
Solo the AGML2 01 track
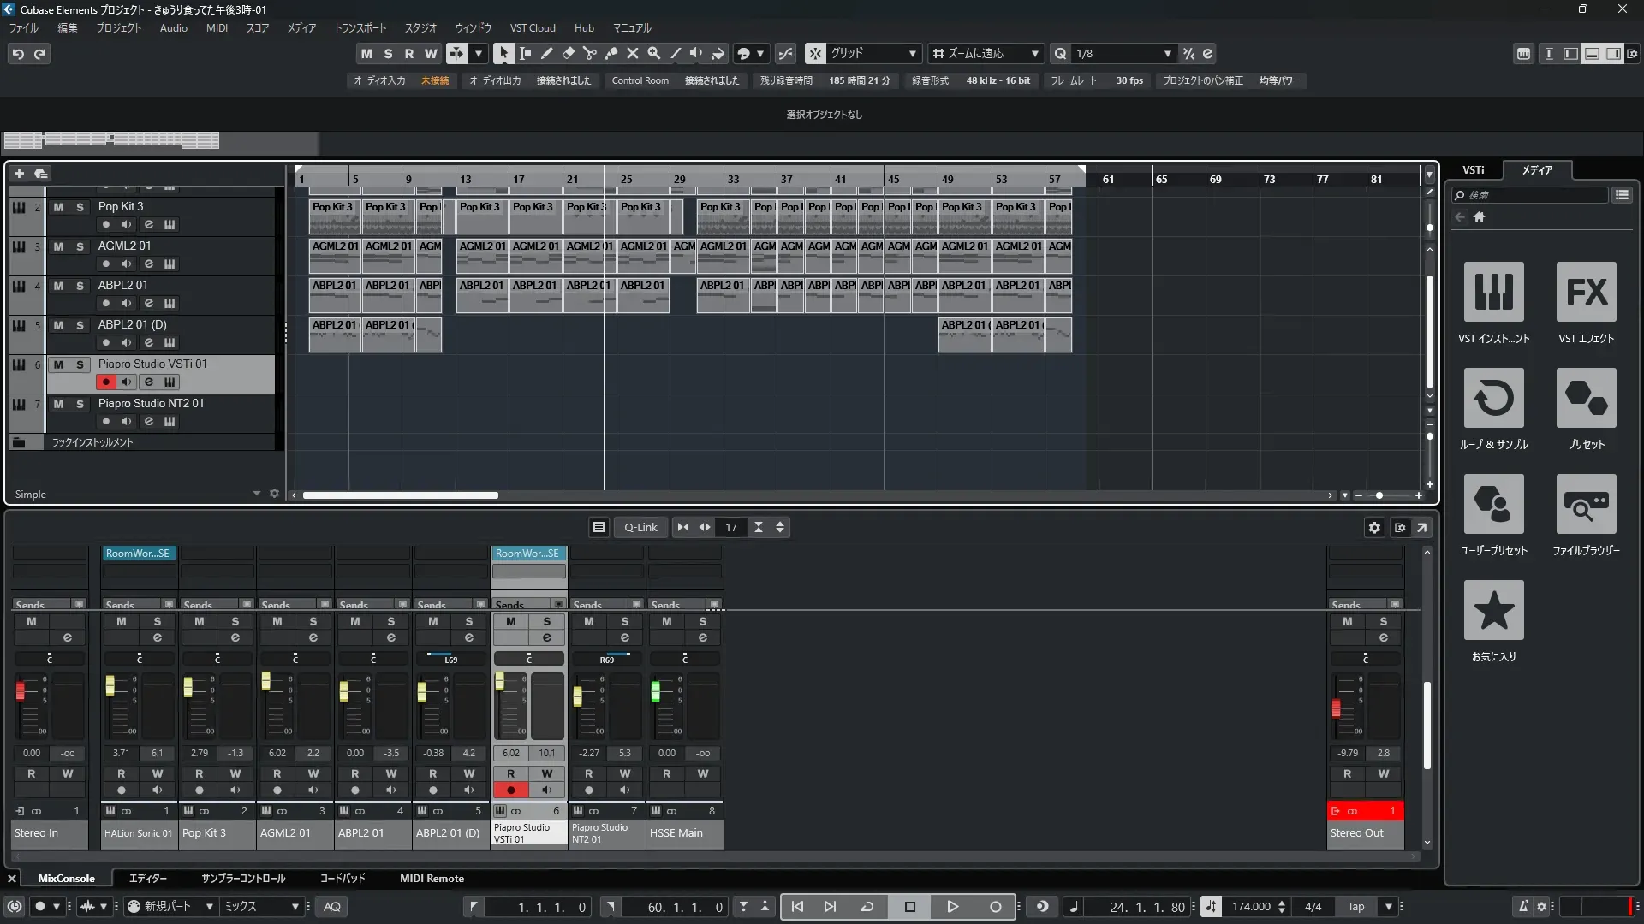click(x=80, y=246)
